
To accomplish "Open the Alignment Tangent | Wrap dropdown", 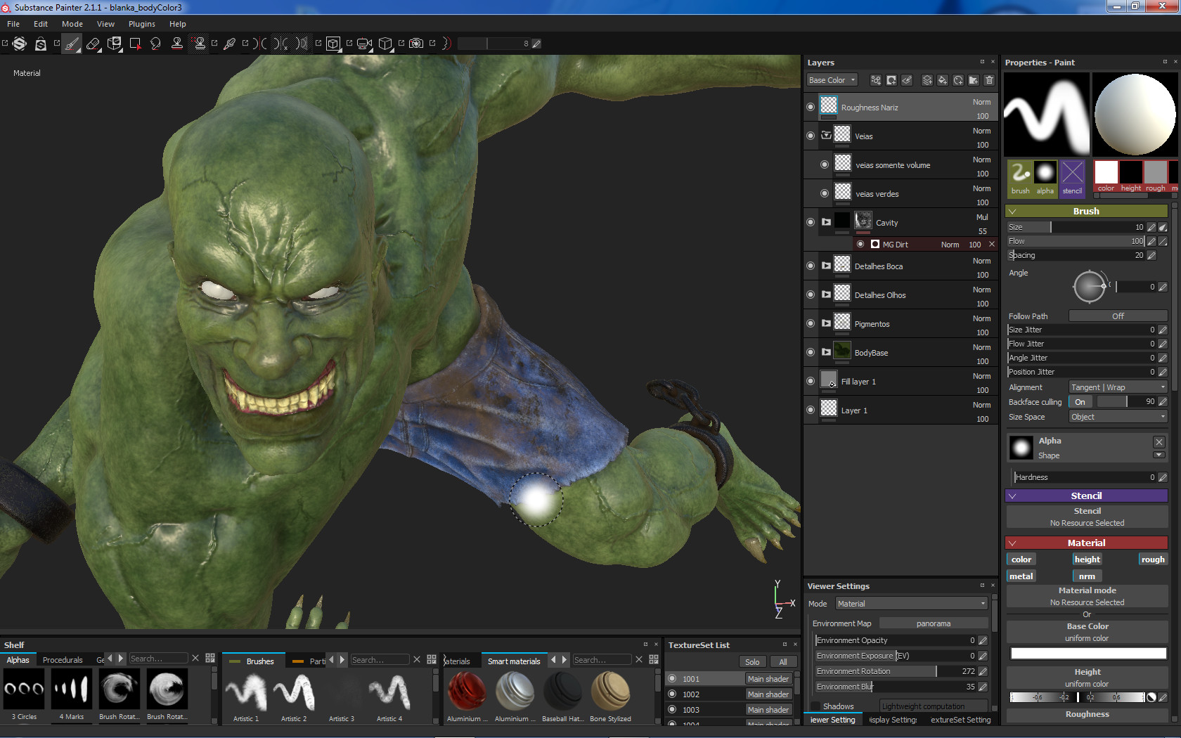I will click(1117, 387).
